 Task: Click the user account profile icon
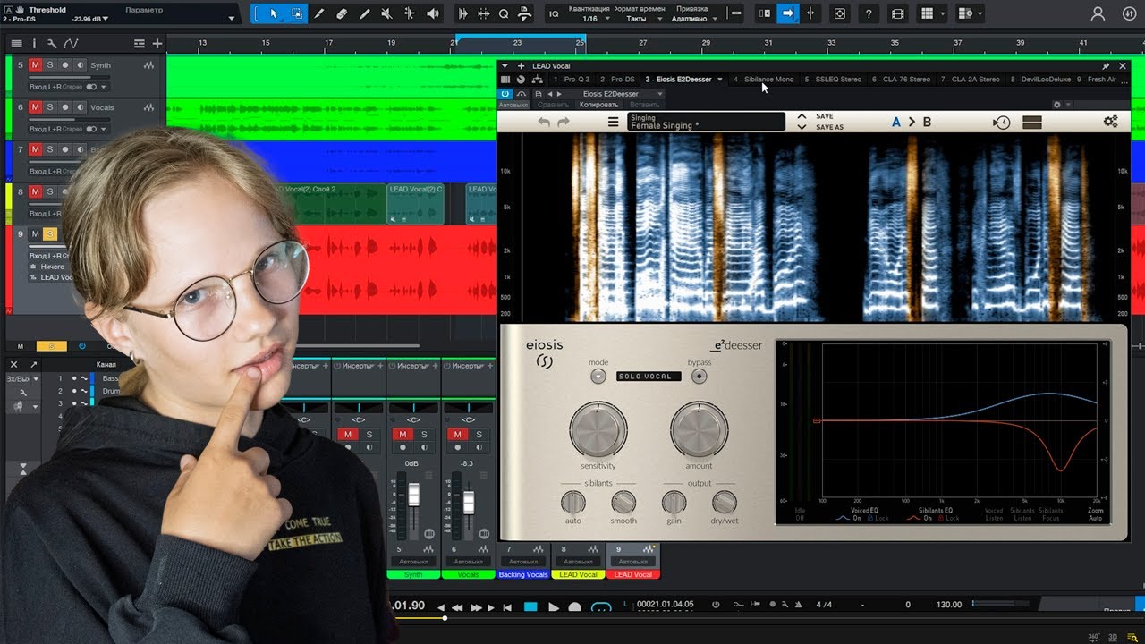[x=1098, y=13]
